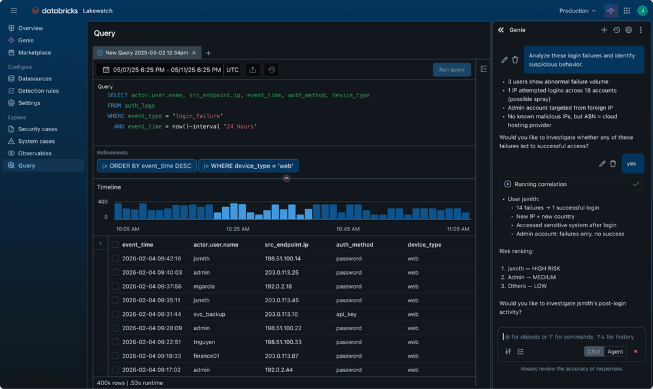Stop the Genie response
This screenshot has height=389, width=653.
click(635, 351)
